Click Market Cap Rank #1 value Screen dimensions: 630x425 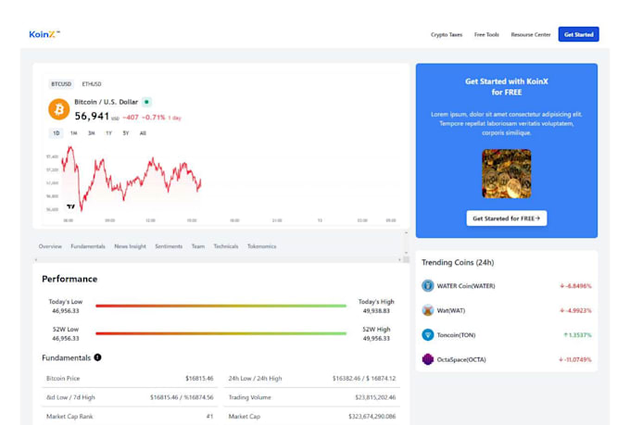[209, 416]
